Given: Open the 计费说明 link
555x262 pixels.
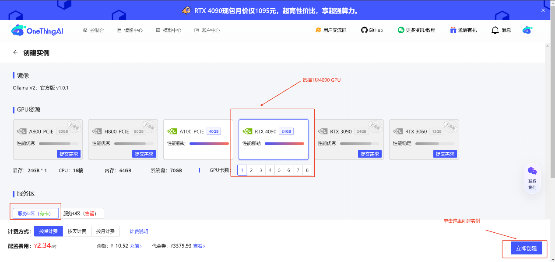Looking at the screenshot, I should pos(139,231).
